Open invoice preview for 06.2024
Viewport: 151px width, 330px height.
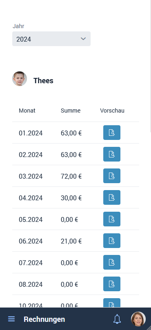(112, 241)
